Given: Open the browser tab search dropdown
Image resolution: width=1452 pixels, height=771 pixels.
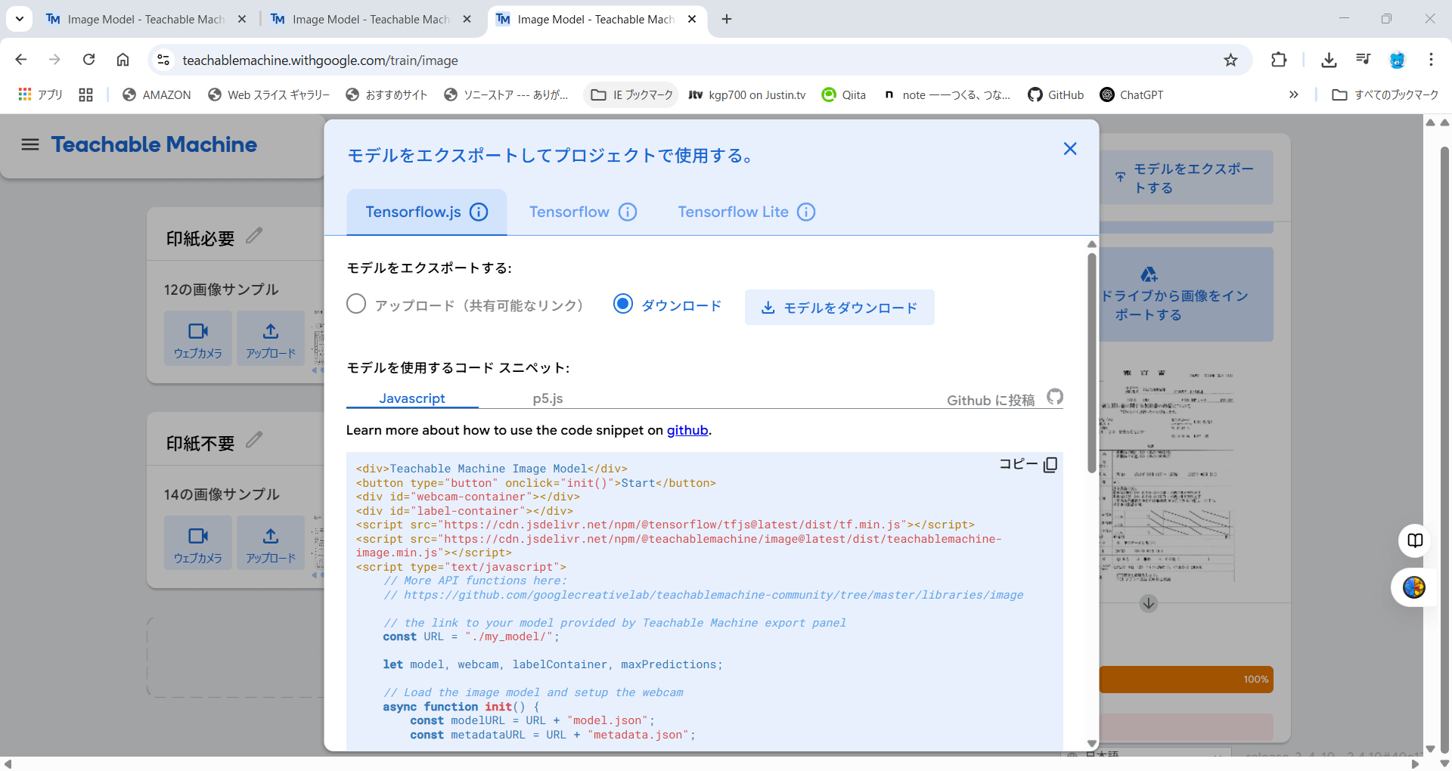Looking at the screenshot, I should (19, 18).
